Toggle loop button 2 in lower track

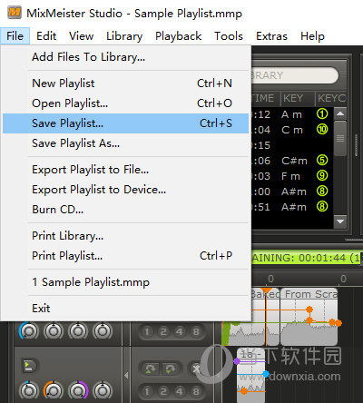tap(163, 391)
